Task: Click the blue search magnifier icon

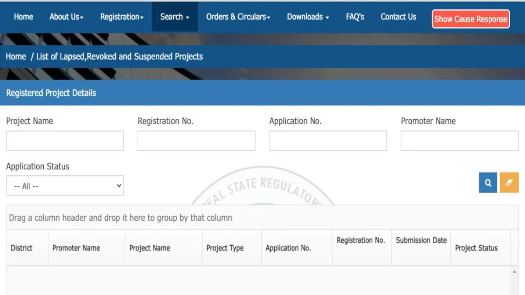Action: (488, 183)
